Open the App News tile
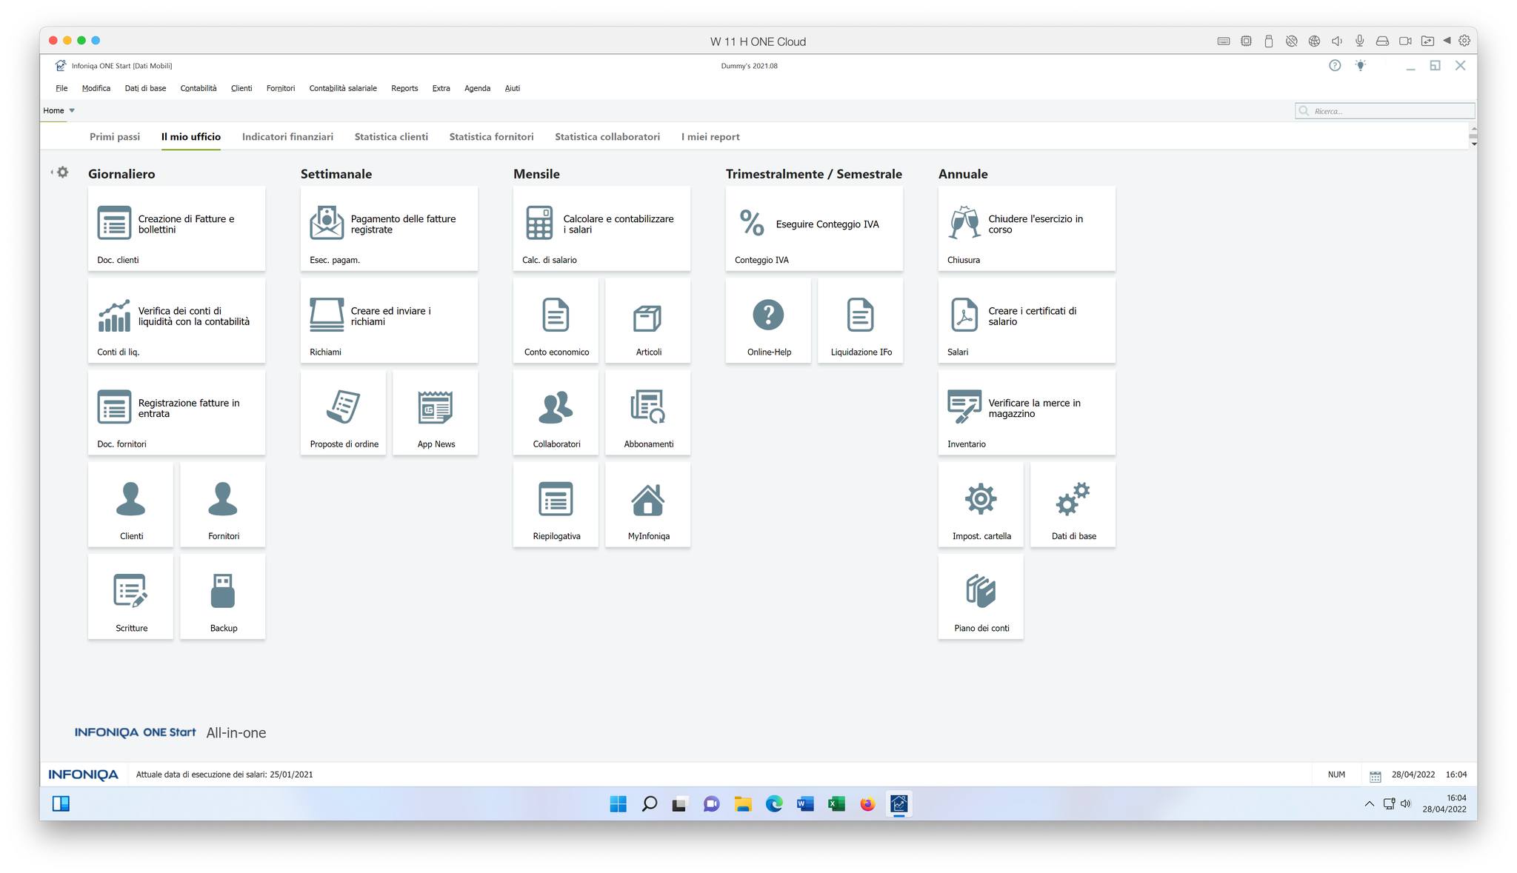1517x873 pixels. (x=435, y=412)
